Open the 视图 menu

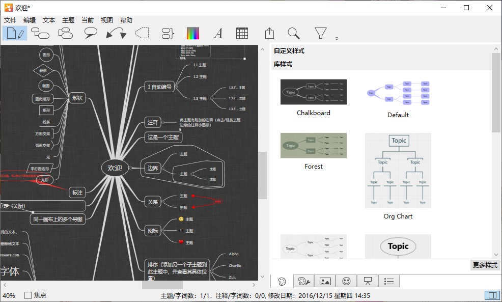pyautogui.click(x=107, y=20)
